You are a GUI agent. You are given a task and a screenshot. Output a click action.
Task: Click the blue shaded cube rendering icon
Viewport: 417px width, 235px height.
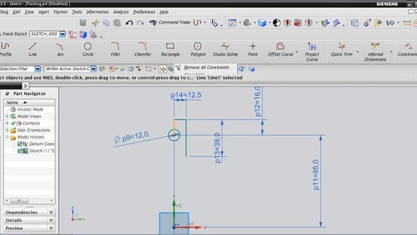coord(262,23)
